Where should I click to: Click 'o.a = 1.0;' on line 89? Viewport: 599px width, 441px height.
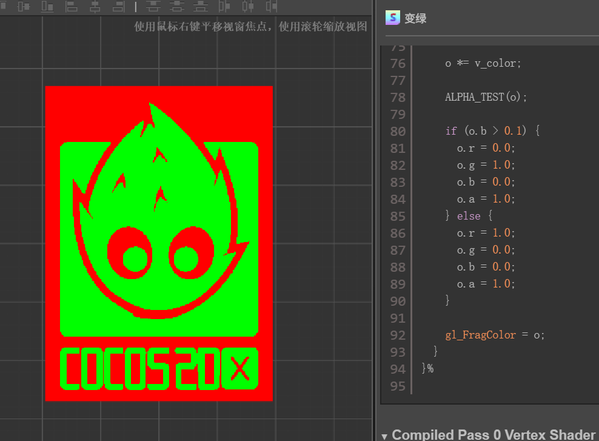[x=486, y=284]
